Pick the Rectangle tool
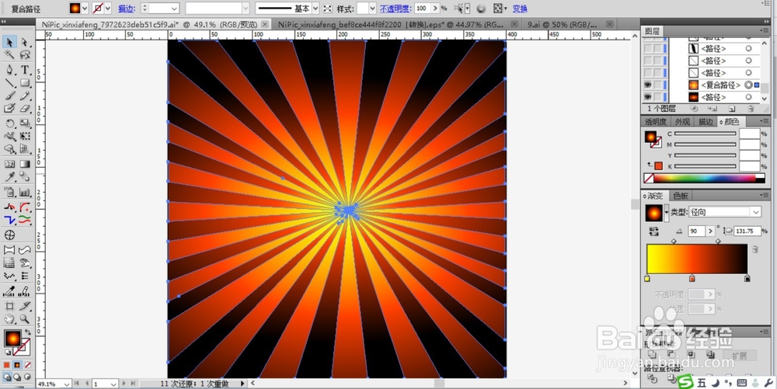Screen dimensions: 777x389 [25, 82]
